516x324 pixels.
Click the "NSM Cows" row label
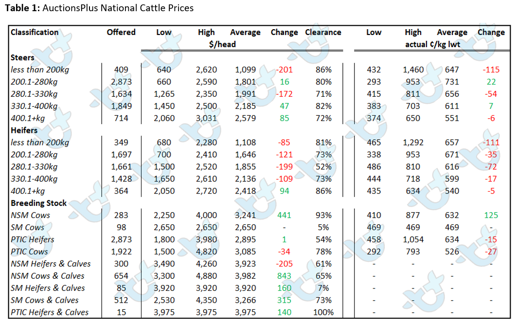pyautogui.click(x=30, y=216)
